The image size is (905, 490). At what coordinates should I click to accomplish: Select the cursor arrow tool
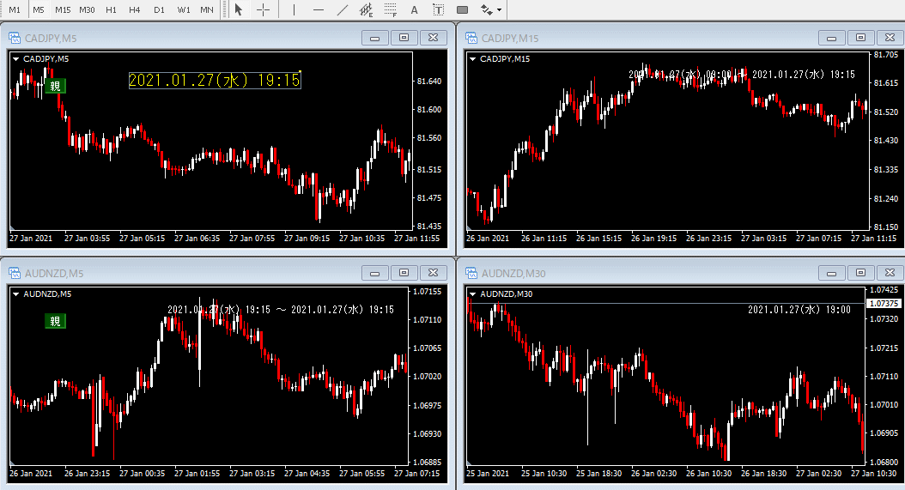(239, 9)
